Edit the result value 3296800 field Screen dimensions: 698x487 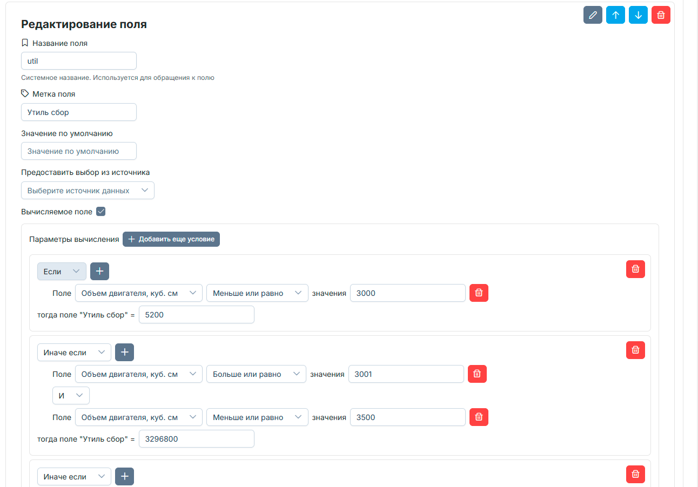(x=196, y=439)
